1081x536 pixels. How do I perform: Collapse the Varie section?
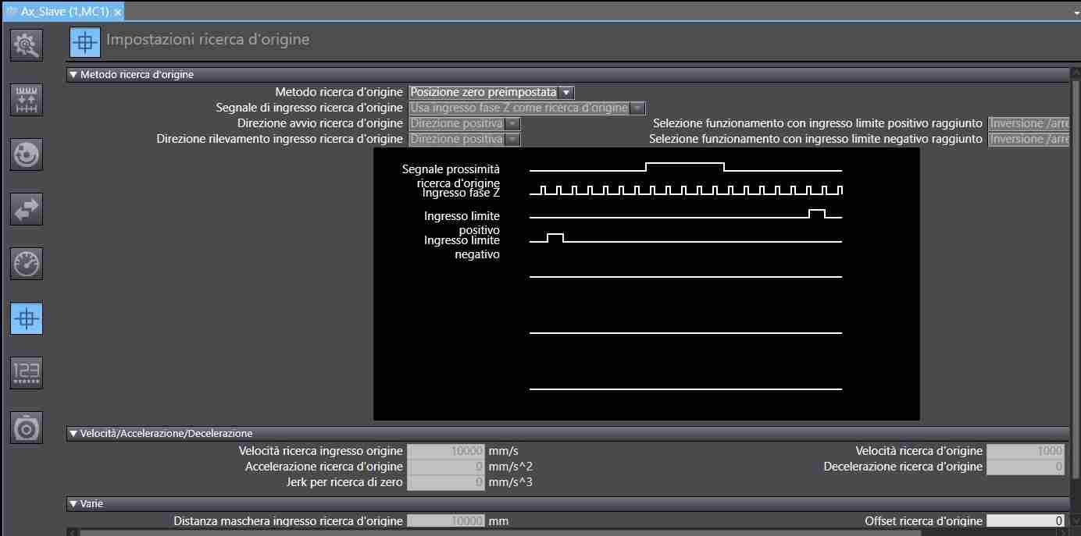(73, 504)
